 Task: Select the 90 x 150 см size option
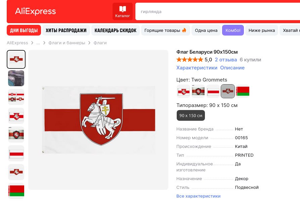coord(190,115)
